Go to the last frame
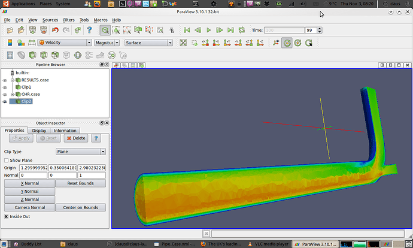 point(230,30)
